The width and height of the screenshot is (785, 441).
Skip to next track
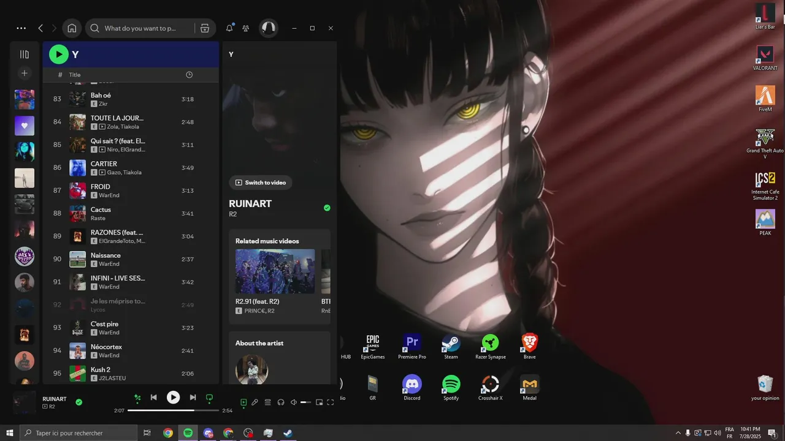pyautogui.click(x=193, y=398)
